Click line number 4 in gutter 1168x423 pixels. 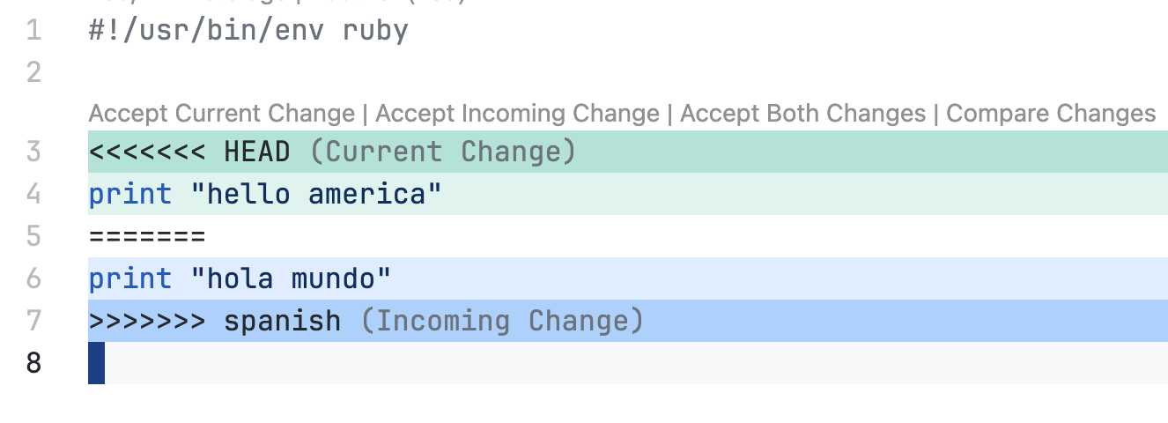[x=33, y=194]
